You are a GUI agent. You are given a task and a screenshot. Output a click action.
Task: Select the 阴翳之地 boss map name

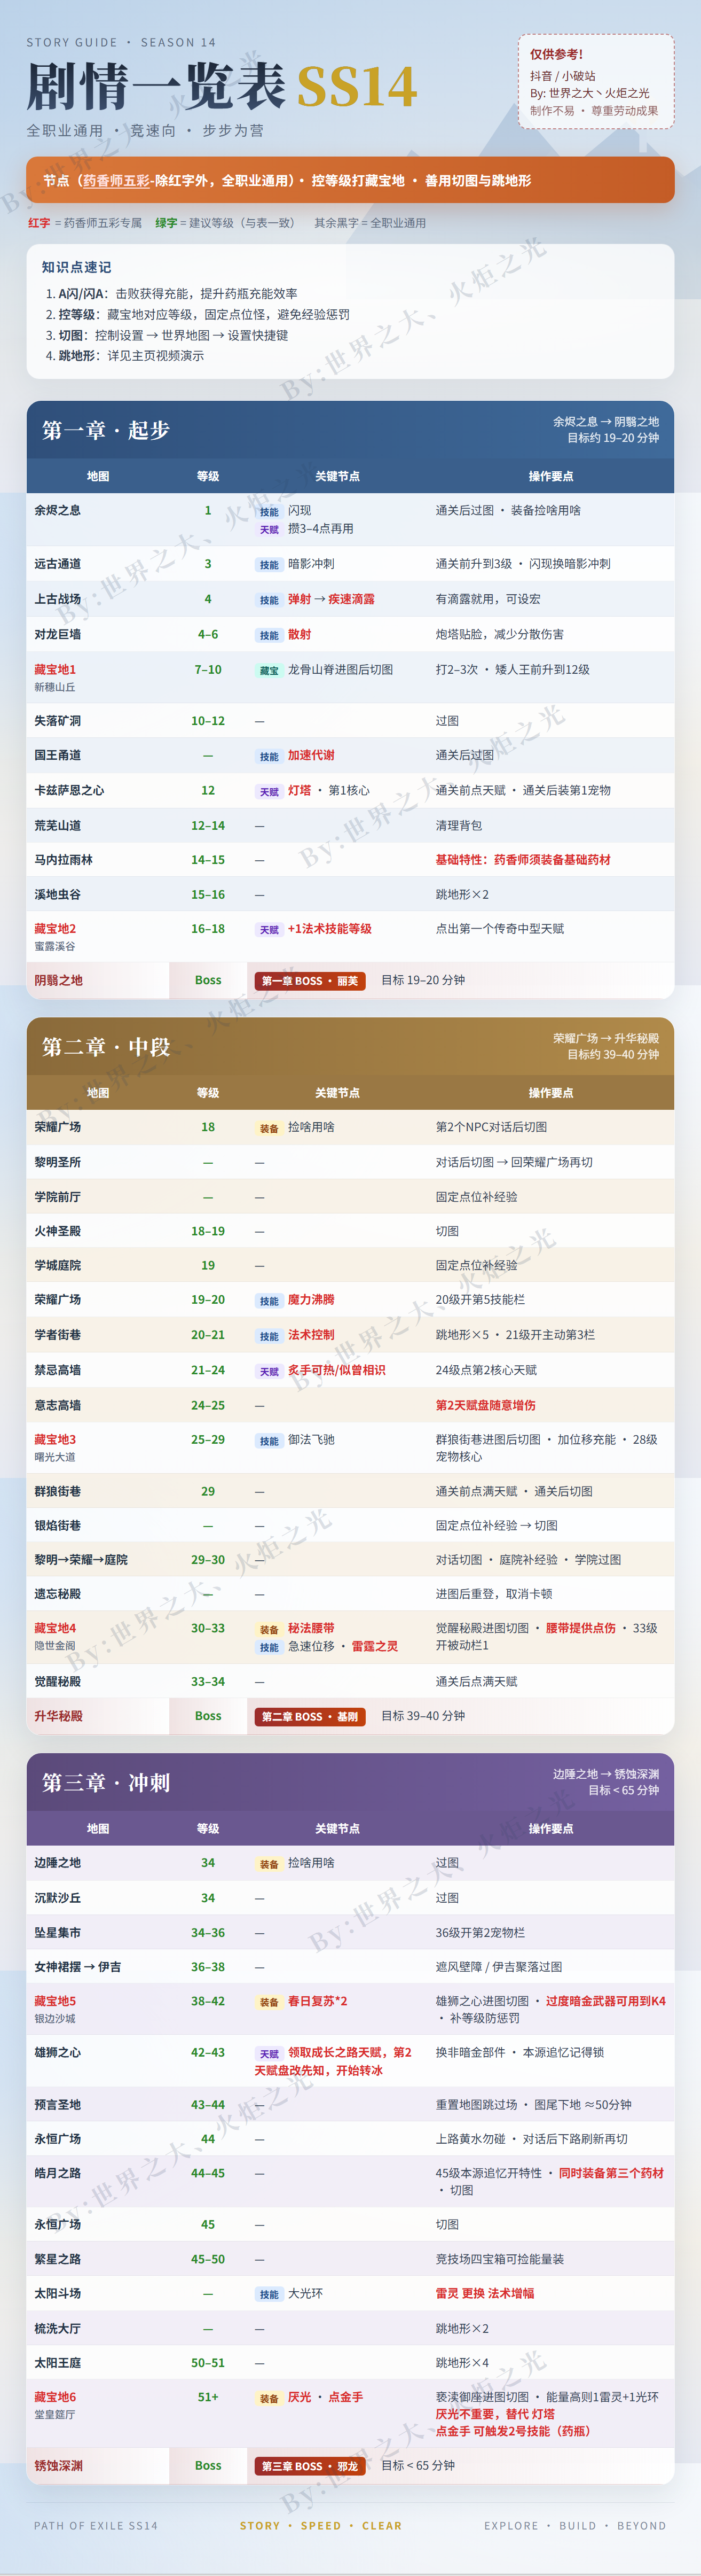pyautogui.click(x=58, y=980)
